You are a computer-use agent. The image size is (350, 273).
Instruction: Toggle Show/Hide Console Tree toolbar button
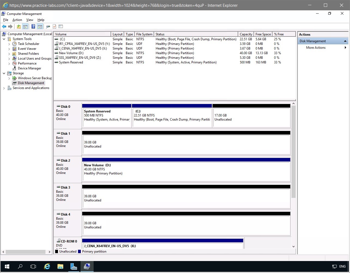[25, 26]
